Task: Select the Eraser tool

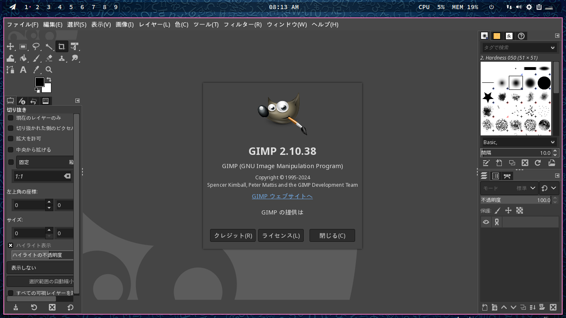Action: (x=49, y=58)
